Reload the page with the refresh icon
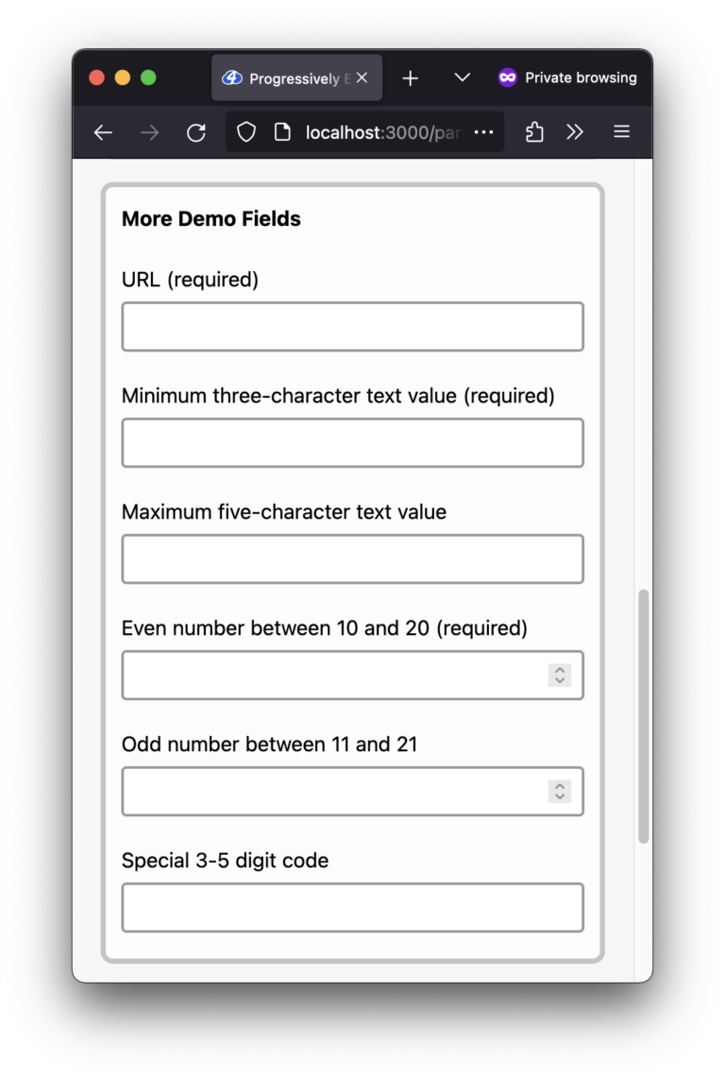 196,132
